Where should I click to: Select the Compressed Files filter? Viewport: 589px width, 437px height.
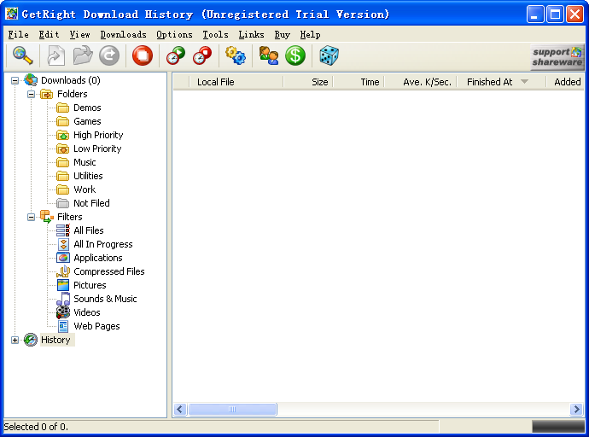click(x=109, y=271)
